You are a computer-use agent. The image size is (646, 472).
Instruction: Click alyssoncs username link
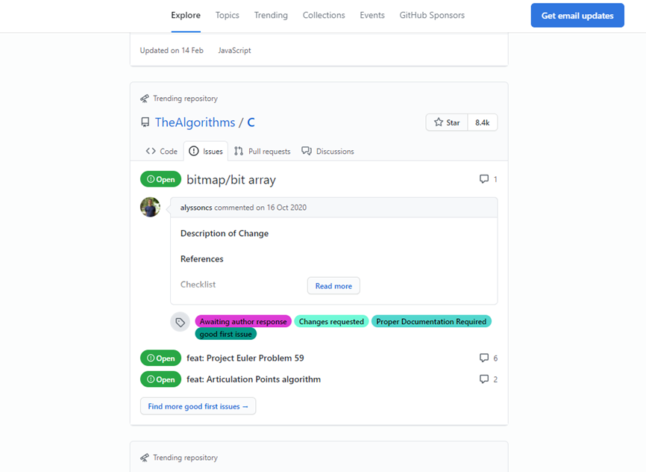point(196,208)
